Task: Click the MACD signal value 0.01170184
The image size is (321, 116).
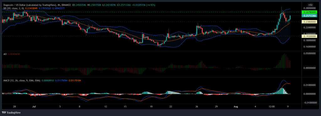Action: tap(75, 81)
